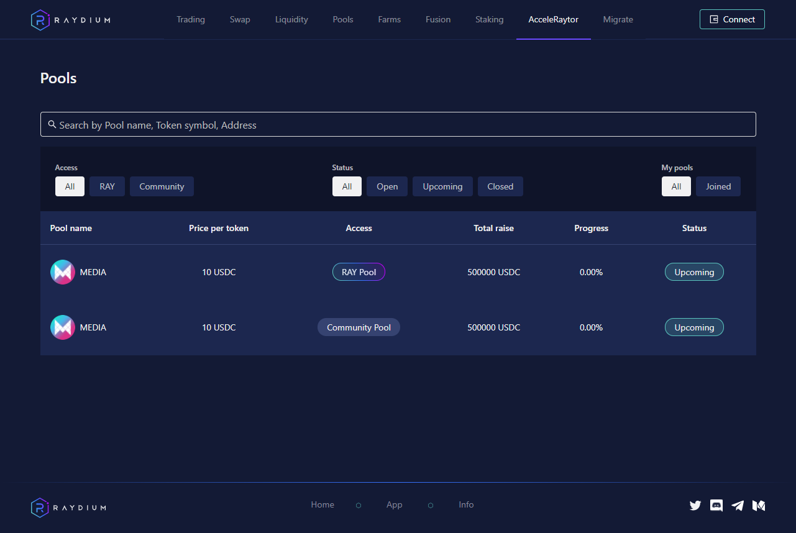
Task: Go to the Staking tab
Action: (490, 19)
